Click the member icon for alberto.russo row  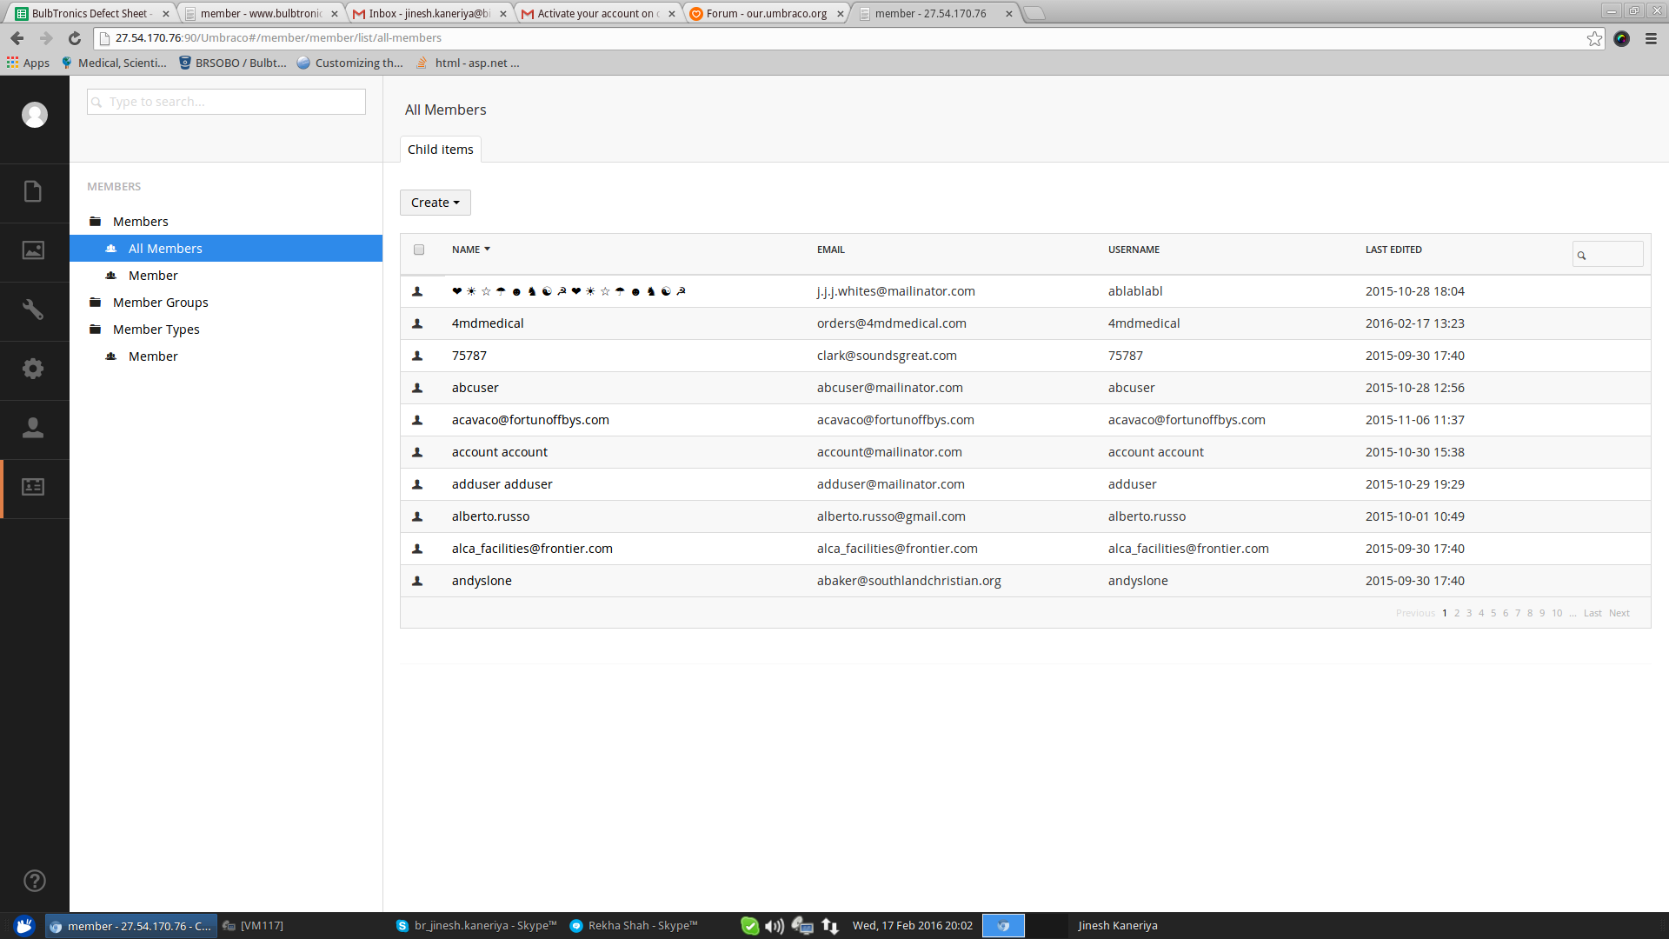(x=417, y=516)
